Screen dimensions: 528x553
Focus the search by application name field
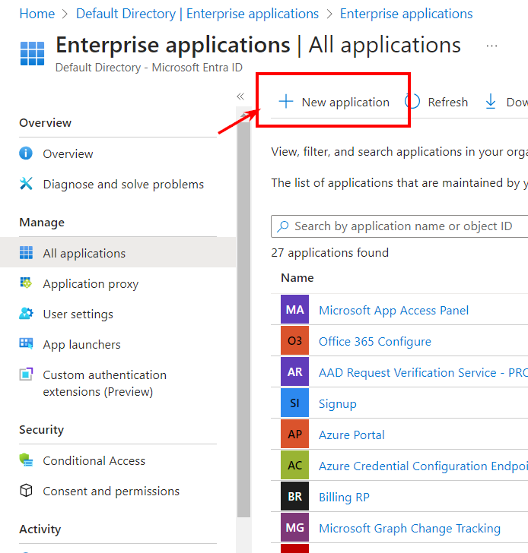[x=399, y=226]
